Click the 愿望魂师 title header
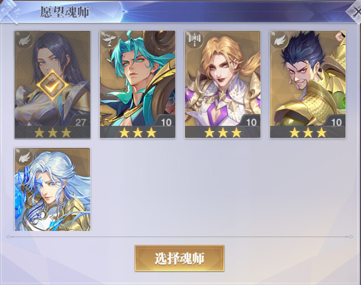This screenshot has width=361, height=285. (x=65, y=12)
